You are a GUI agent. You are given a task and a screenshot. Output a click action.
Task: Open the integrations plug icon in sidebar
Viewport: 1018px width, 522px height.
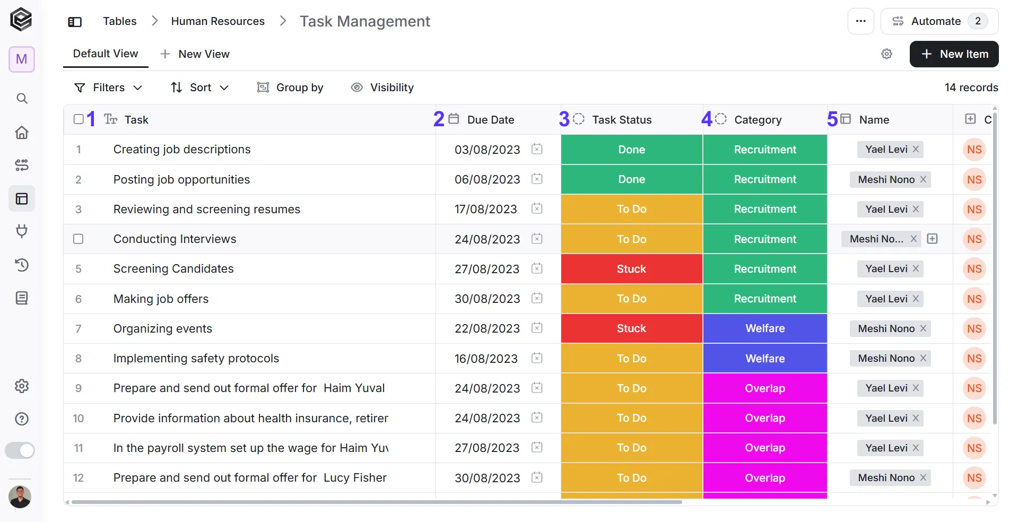point(22,231)
